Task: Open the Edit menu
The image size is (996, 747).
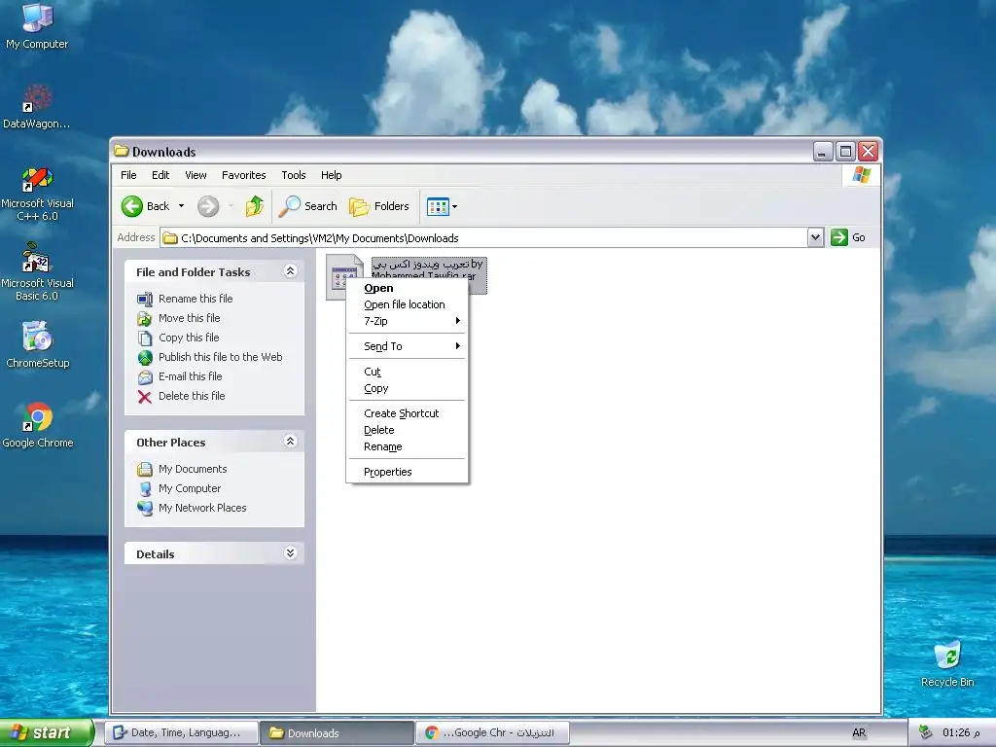Action: pyautogui.click(x=160, y=175)
